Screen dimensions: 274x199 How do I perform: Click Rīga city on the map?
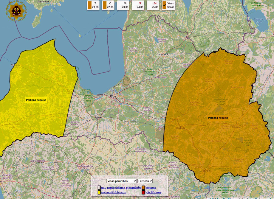click(113, 96)
